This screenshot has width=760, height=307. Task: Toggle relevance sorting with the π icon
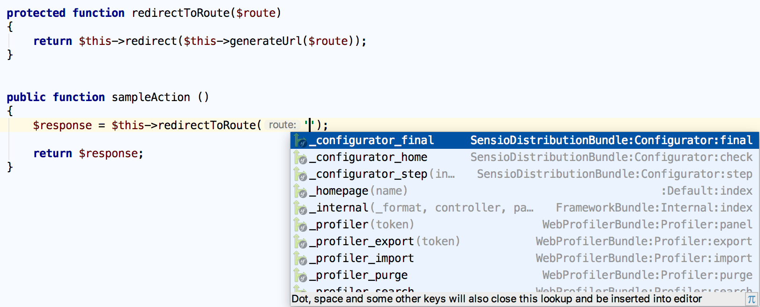click(x=752, y=299)
